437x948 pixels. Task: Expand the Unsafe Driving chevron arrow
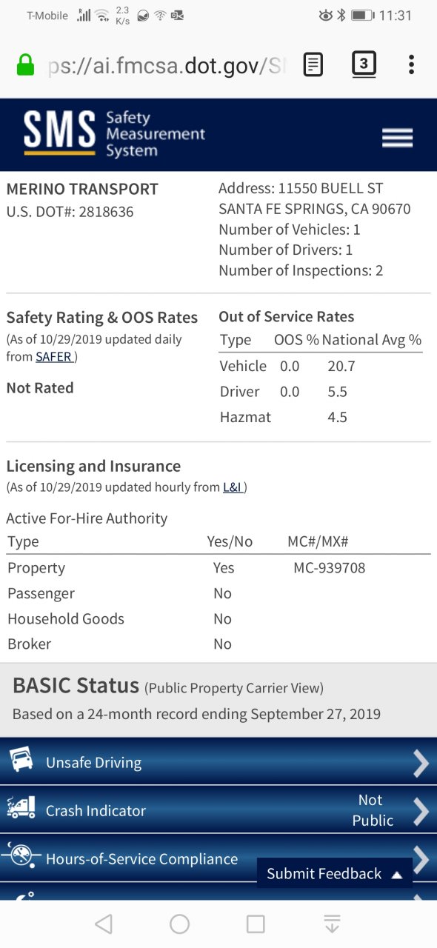click(x=421, y=764)
